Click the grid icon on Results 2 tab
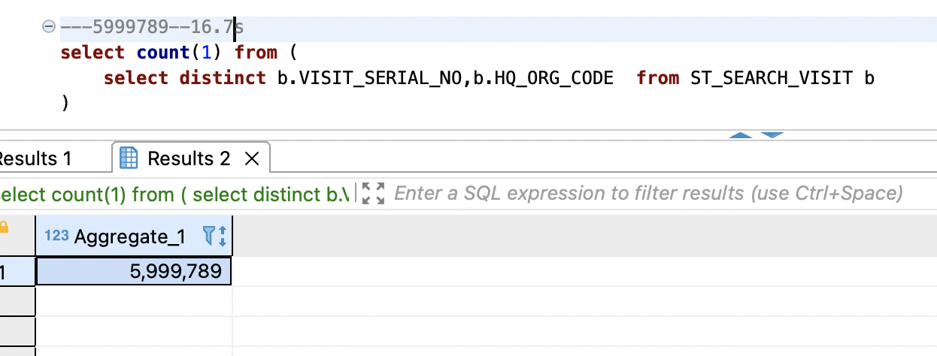 click(129, 158)
